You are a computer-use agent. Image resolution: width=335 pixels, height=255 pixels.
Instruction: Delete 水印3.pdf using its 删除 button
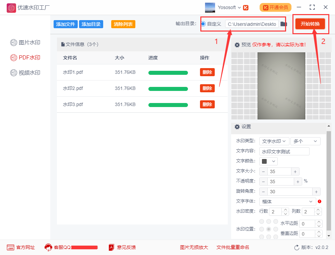207,104
